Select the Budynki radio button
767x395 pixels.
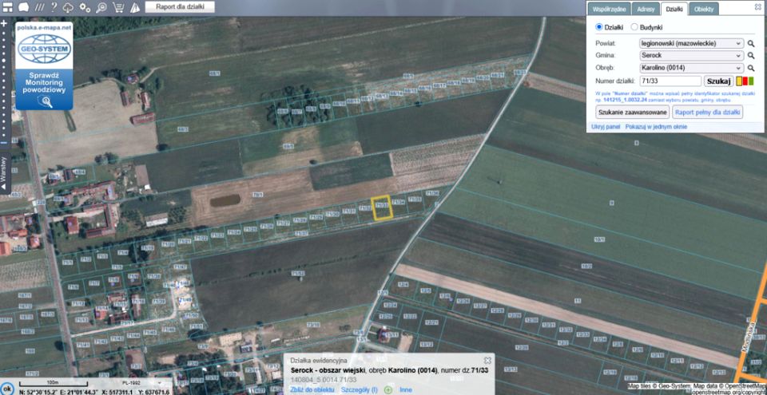click(x=634, y=27)
